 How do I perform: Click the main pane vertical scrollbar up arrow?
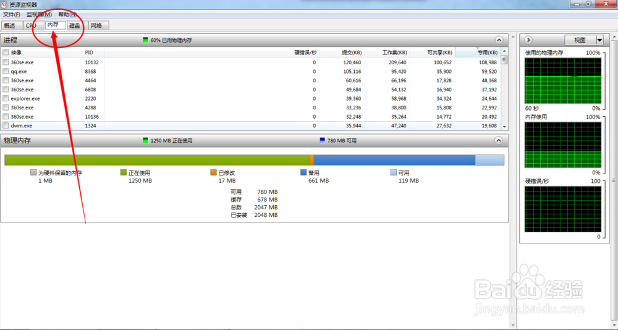pos(513,37)
